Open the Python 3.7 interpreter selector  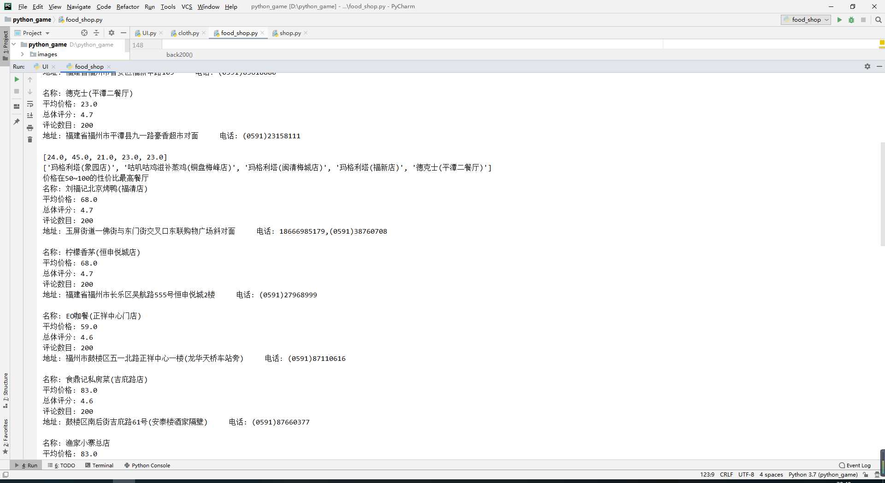click(x=823, y=475)
